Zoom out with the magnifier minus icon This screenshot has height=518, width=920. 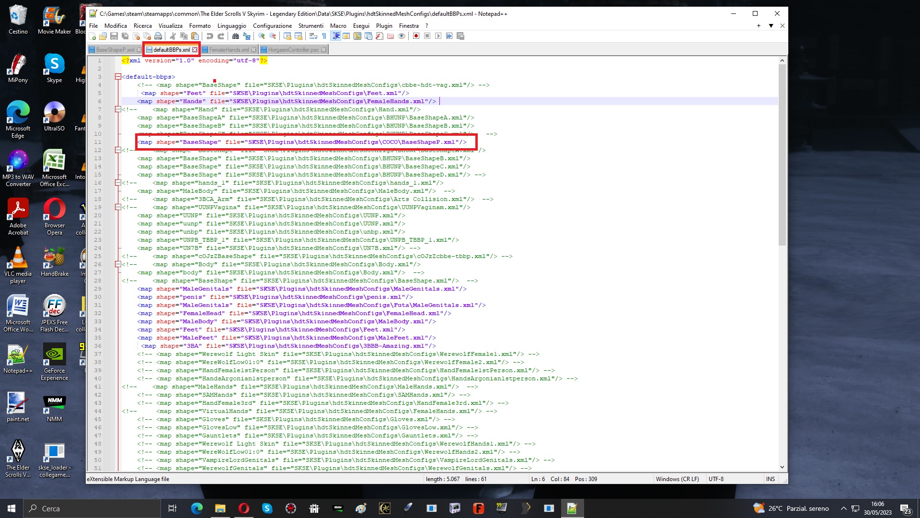click(x=273, y=36)
